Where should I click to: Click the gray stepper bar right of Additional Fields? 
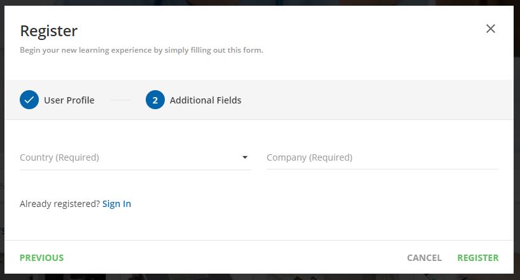coord(382,100)
